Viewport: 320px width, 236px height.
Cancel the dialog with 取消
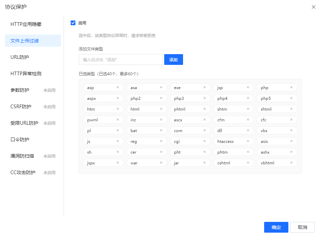(303, 227)
